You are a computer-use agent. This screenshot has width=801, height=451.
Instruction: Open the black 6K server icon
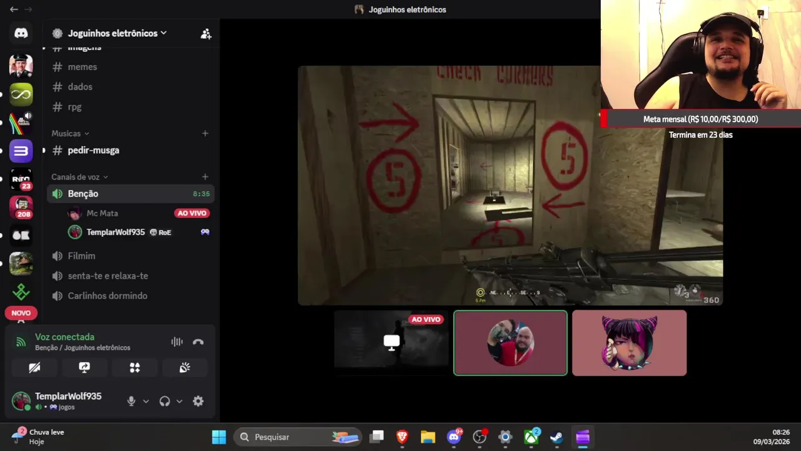tap(21, 236)
